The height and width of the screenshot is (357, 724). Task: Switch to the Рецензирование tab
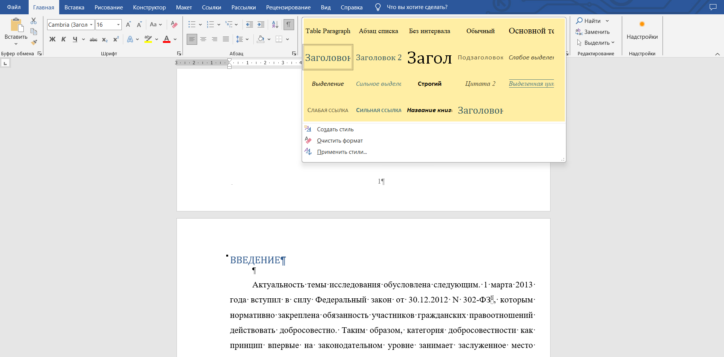pyautogui.click(x=288, y=8)
